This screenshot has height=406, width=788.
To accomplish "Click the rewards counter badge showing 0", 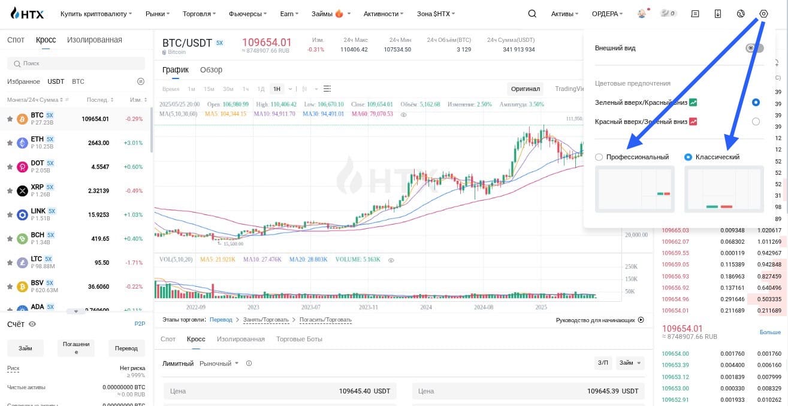I will [x=668, y=13].
